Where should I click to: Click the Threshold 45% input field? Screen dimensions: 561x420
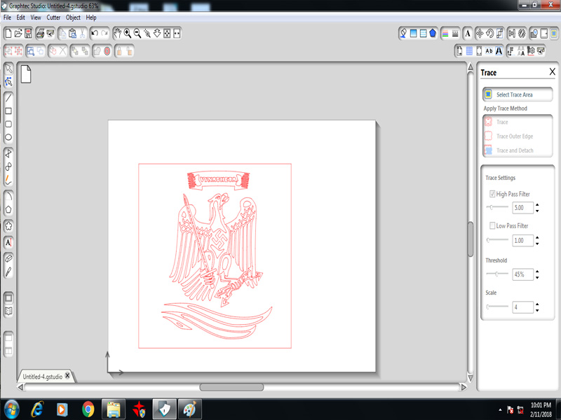pyautogui.click(x=522, y=274)
